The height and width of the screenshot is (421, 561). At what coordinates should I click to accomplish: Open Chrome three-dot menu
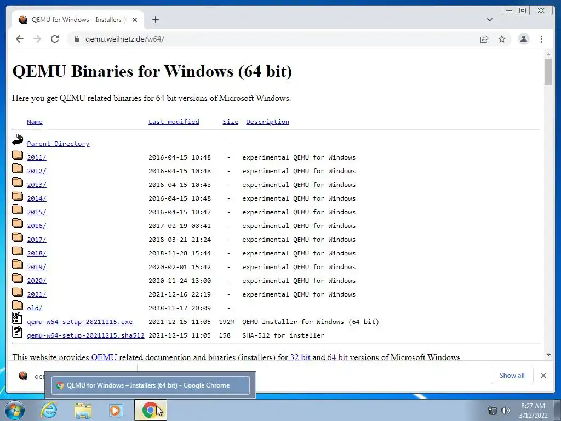[541, 39]
